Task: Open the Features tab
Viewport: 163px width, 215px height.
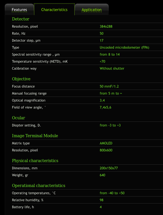Action: [19, 10]
